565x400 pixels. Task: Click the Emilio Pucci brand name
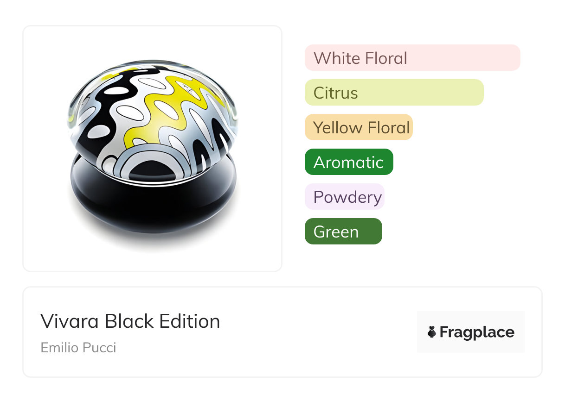[x=78, y=347]
